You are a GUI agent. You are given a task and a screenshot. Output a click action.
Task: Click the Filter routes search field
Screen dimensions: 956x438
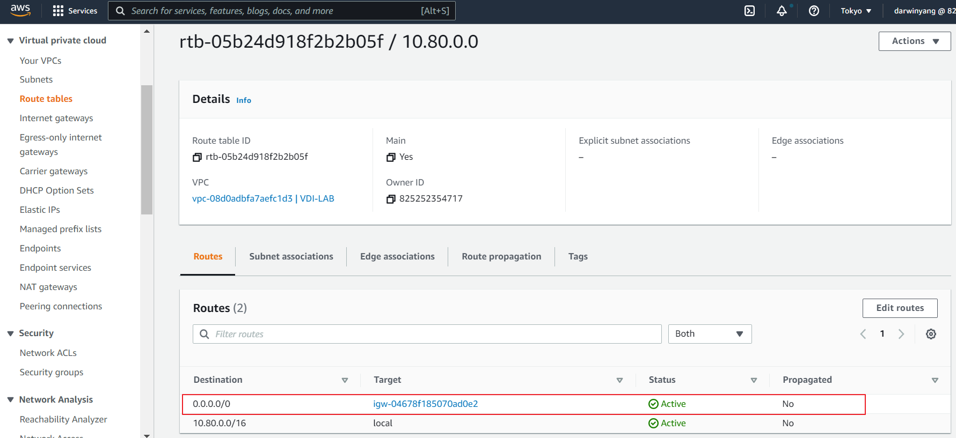[x=435, y=334]
